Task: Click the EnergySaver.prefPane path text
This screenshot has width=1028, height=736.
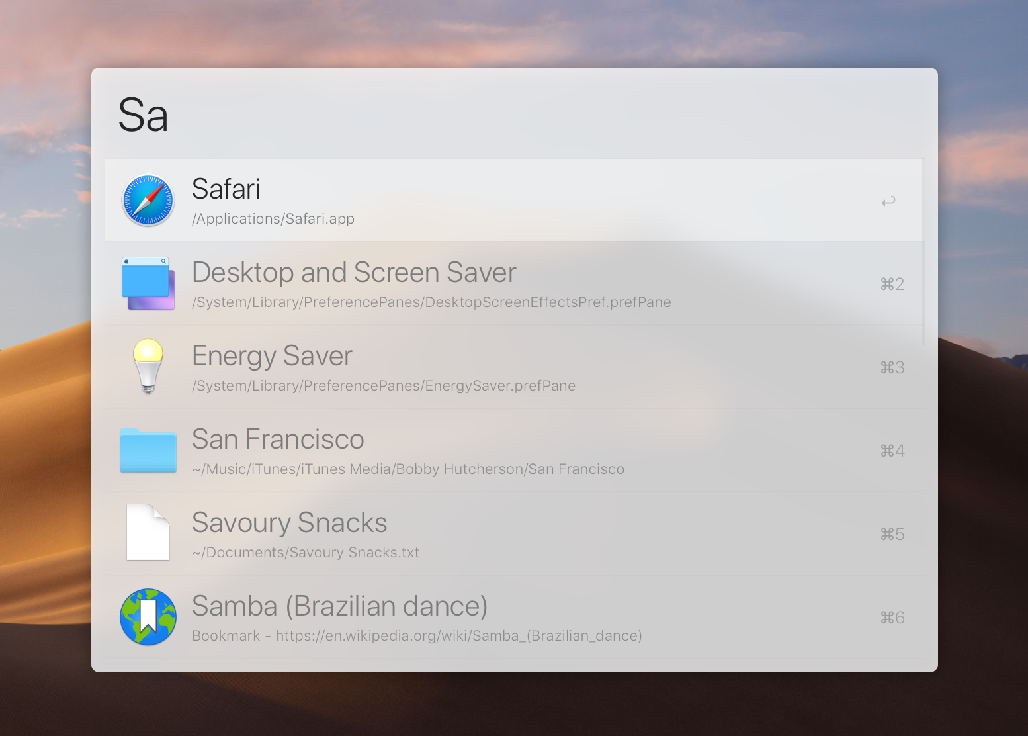Action: pos(384,386)
